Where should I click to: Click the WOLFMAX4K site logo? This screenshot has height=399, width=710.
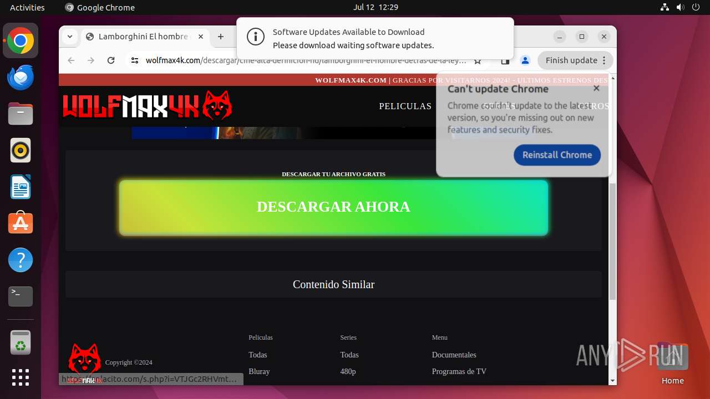click(147, 105)
